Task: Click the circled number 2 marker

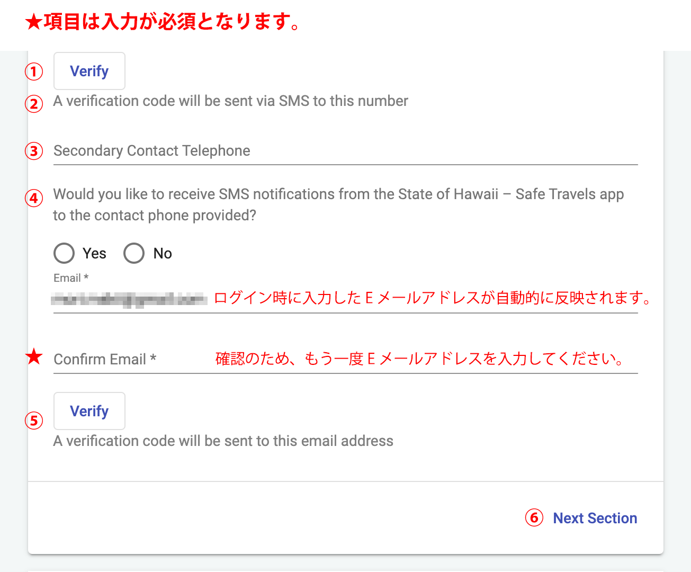Action: pos(34,103)
